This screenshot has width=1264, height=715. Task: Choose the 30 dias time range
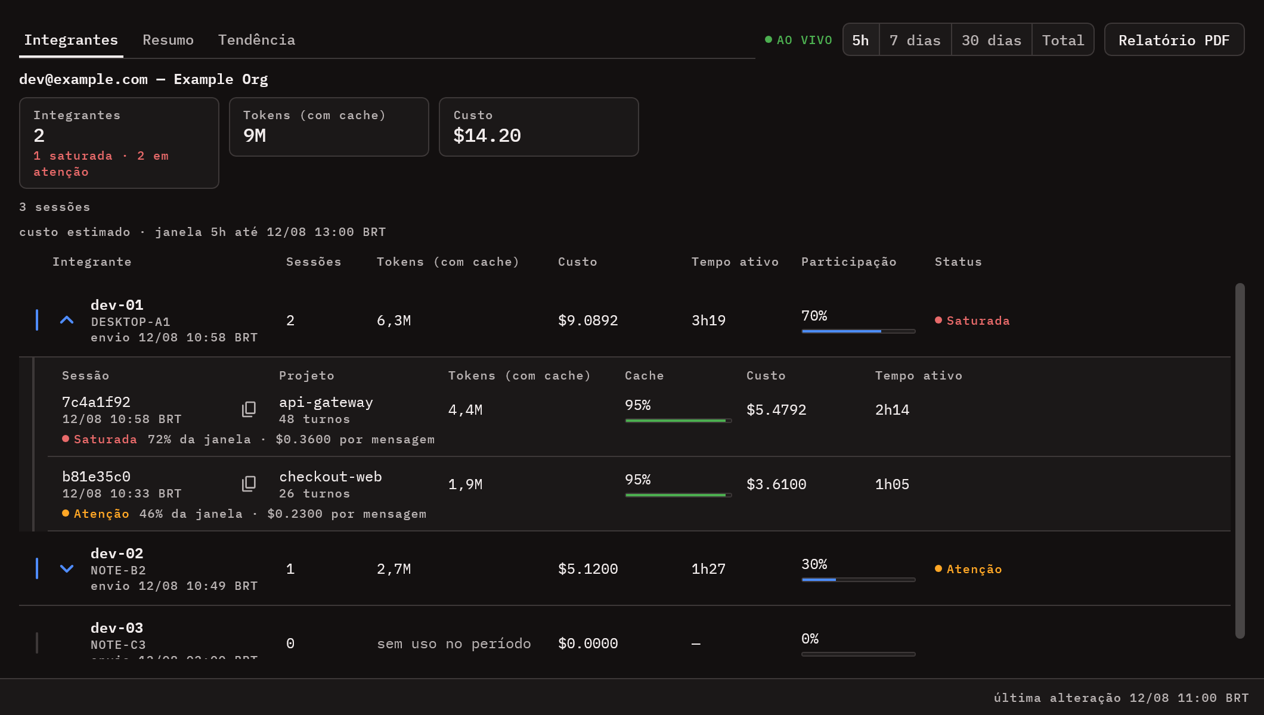pyautogui.click(x=992, y=40)
